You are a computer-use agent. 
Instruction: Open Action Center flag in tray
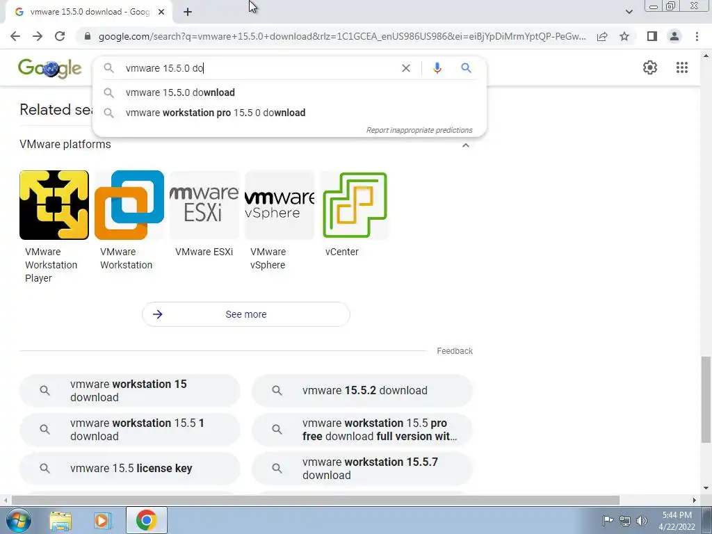(x=608, y=520)
